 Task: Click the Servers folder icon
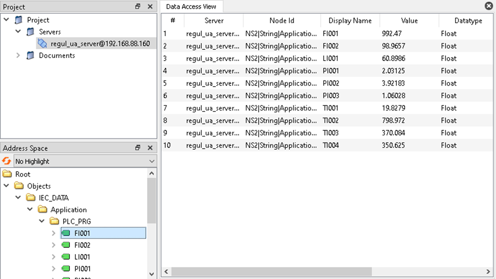coord(31,32)
